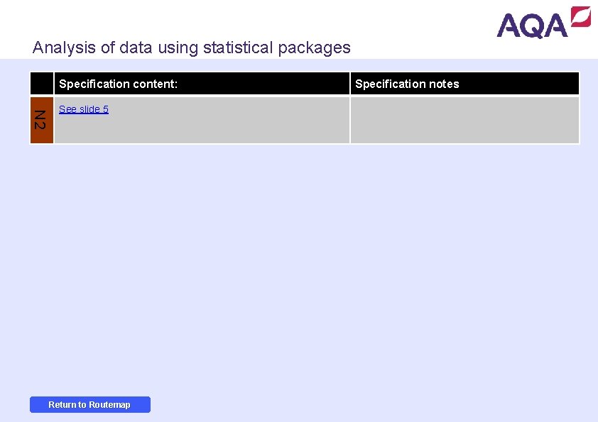Click the red leaf emblem beside AQA
598x422 pixels.
(580, 16)
